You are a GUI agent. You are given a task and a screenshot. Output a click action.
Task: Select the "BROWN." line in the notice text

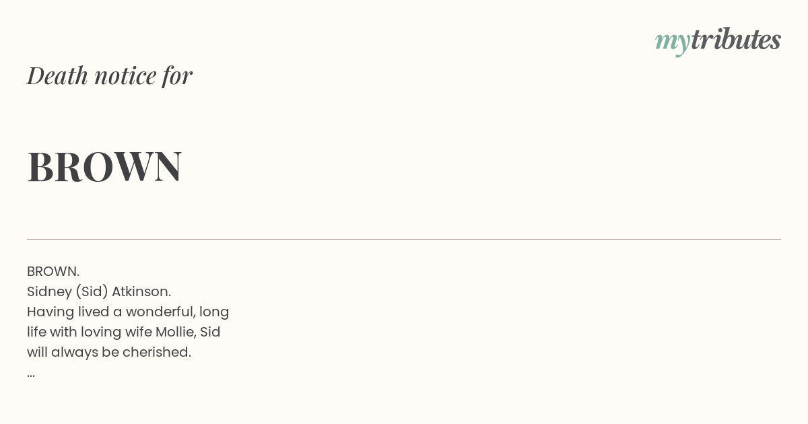click(53, 271)
